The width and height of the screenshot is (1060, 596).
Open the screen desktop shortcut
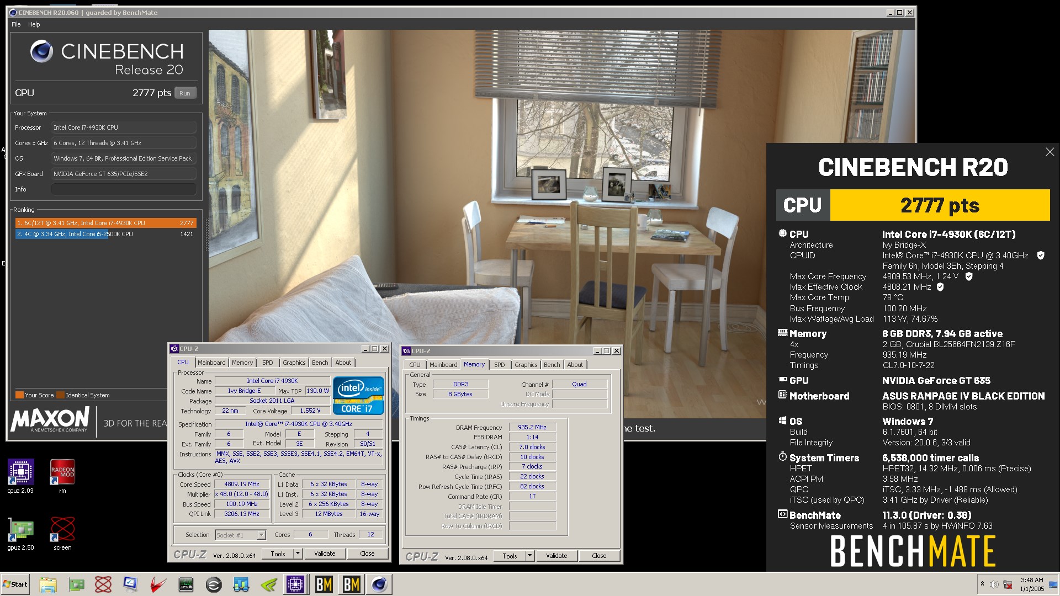click(x=62, y=534)
